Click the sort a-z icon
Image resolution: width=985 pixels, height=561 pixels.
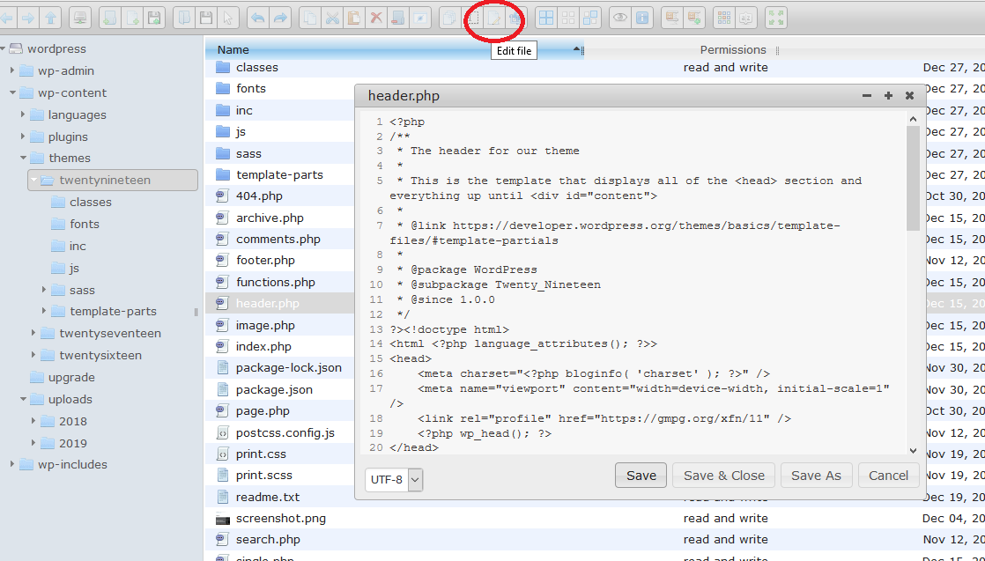746,18
